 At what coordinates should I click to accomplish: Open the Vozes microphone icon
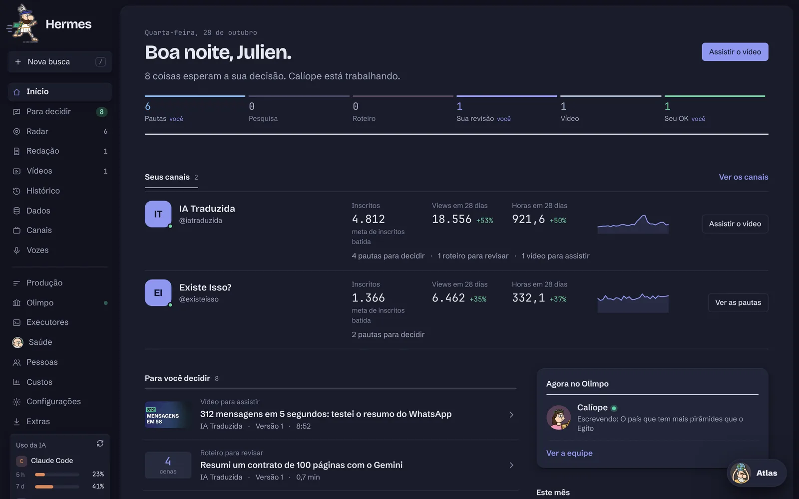16,250
